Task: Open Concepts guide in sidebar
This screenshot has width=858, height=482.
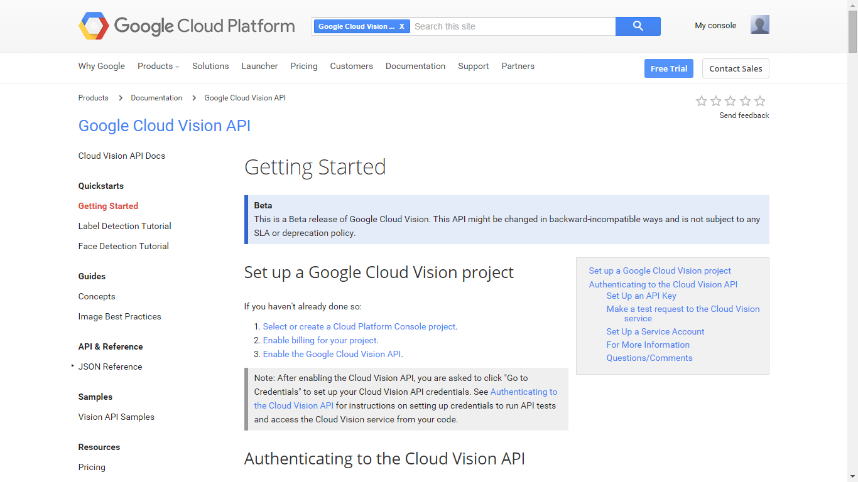Action: click(97, 296)
